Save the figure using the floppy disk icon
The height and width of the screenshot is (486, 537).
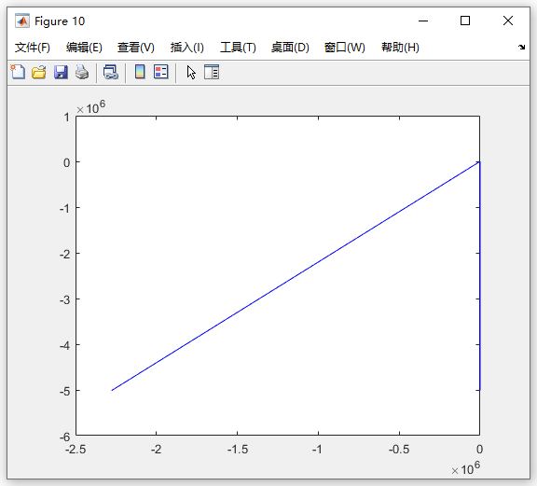61,73
